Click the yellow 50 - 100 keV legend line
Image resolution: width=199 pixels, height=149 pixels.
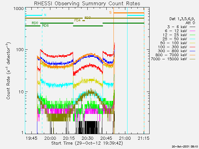[x=192, y=43]
